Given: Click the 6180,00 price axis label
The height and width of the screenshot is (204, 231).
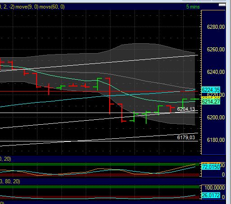Looking at the screenshot, I should tap(216, 140).
